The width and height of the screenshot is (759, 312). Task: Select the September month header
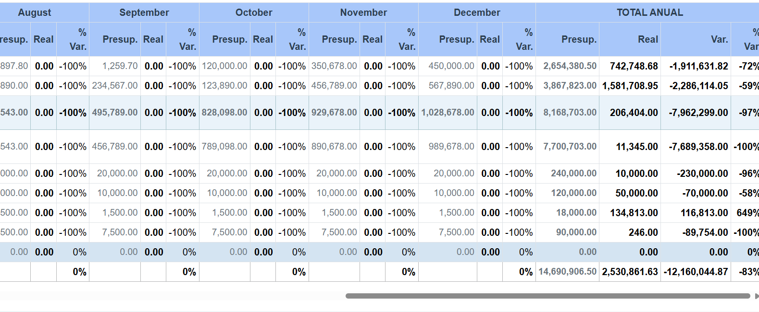coord(144,12)
